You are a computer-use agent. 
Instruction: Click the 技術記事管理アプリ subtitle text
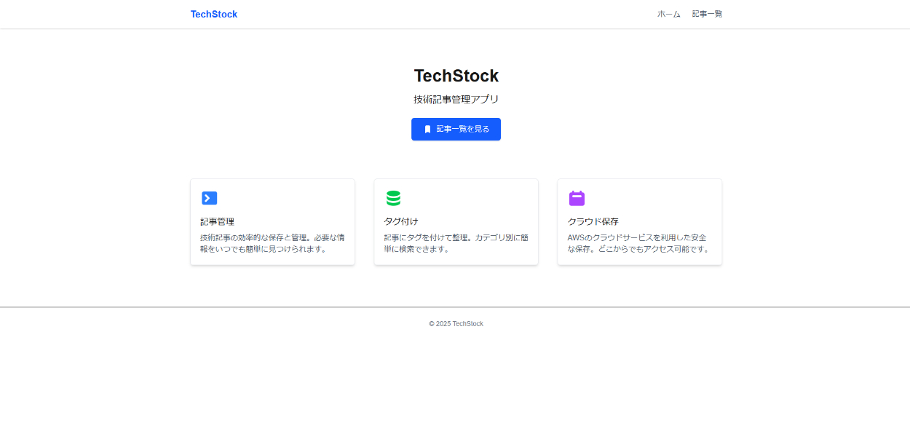(456, 99)
